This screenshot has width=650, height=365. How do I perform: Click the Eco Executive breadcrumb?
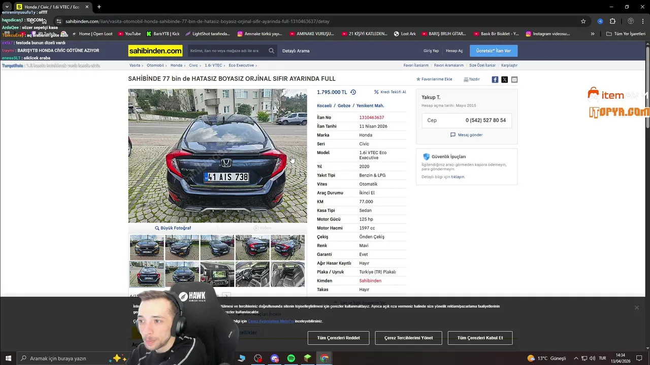(x=241, y=65)
